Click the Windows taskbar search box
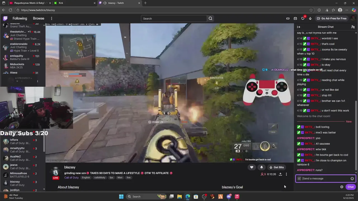The image size is (358, 201). (147, 197)
